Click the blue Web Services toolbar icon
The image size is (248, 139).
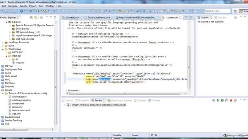(x=21, y=11)
